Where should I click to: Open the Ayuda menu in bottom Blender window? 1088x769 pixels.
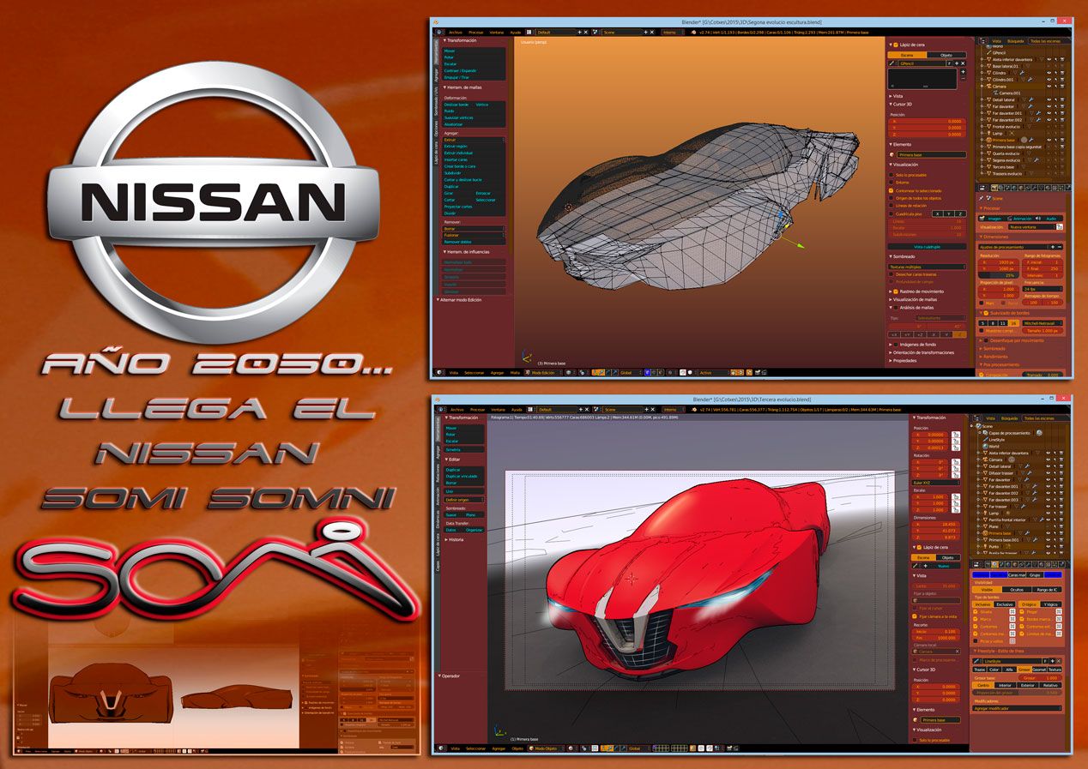[x=517, y=410]
